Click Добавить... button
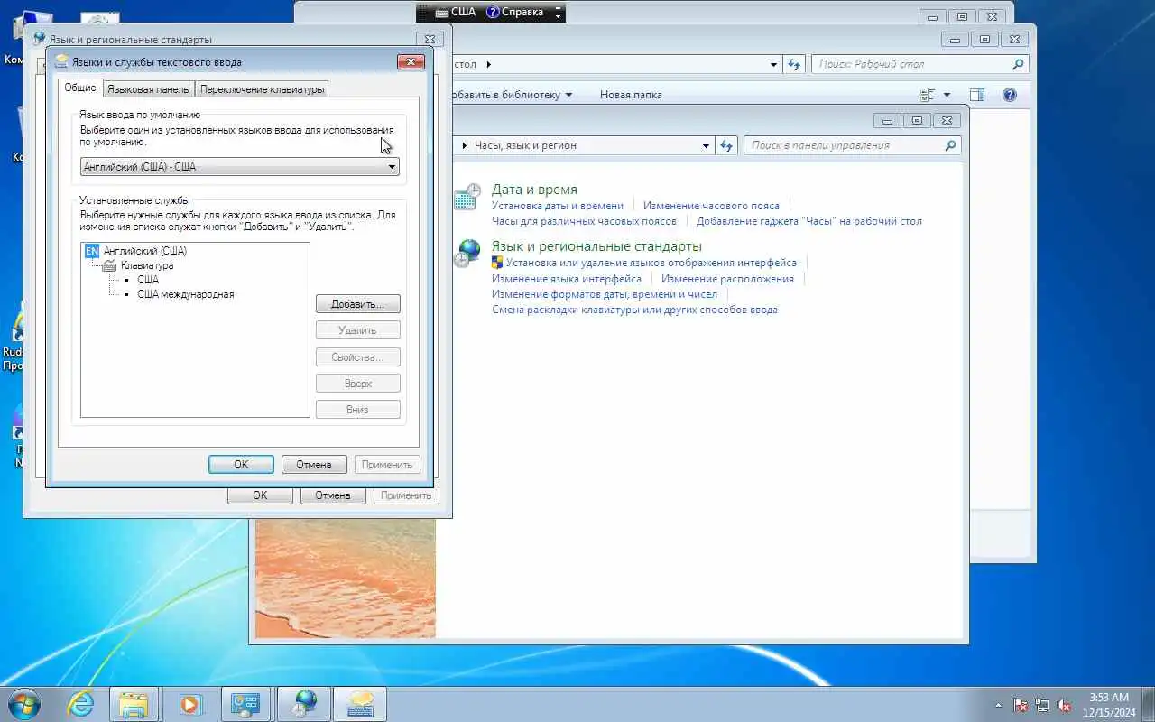Image resolution: width=1155 pixels, height=722 pixels. tap(358, 304)
